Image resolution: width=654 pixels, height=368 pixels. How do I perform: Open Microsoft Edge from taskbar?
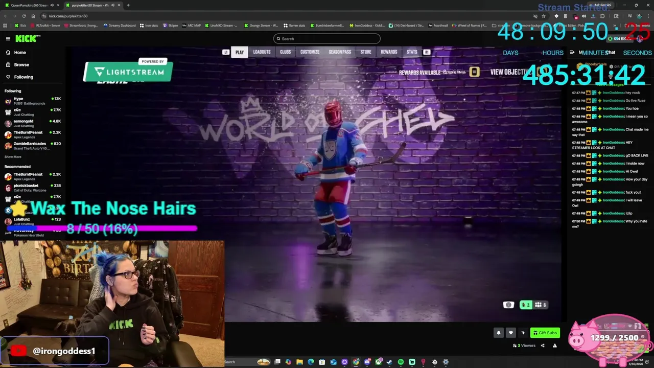[311, 362]
